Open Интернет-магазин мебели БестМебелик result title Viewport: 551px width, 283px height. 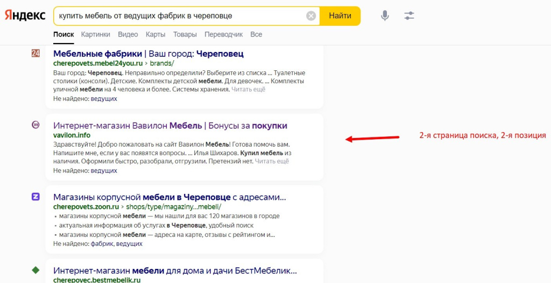coord(175,271)
